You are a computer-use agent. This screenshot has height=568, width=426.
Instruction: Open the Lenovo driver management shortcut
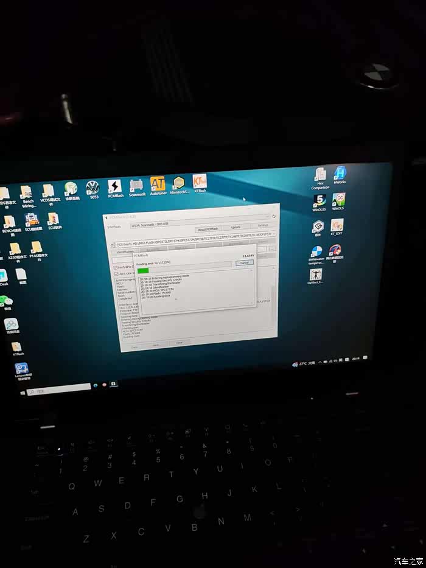(x=23, y=371)
